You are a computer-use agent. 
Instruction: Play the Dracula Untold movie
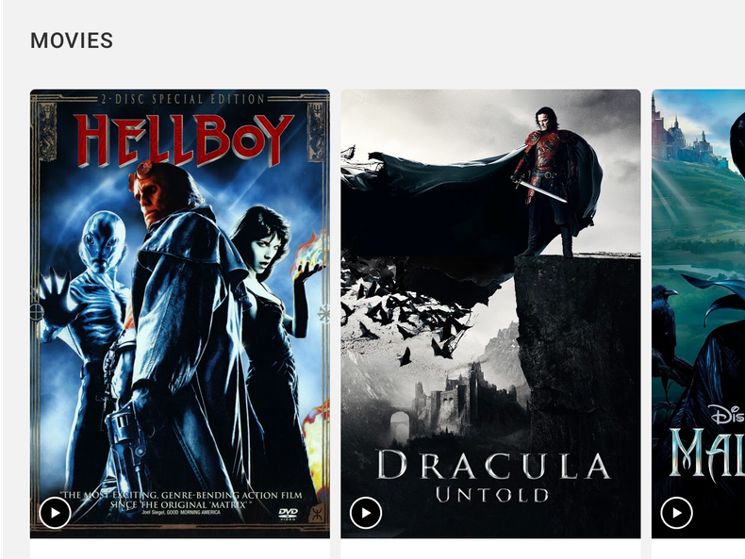[x=366, y=513]
